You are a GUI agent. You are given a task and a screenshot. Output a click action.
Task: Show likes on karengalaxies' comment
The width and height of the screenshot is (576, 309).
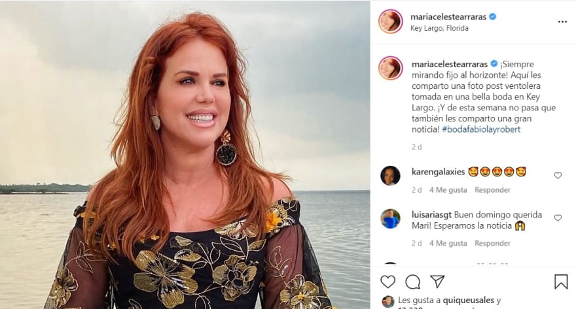click(x=448, y=190)
